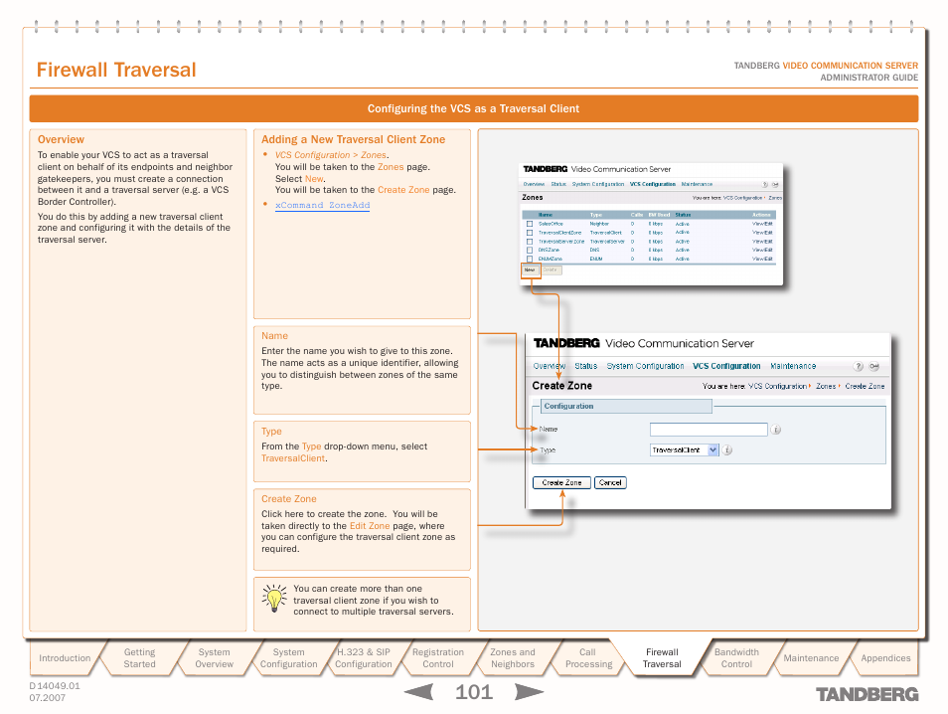Viewport: 948px width, 714px height.
Task: Click info icon beside Type dropdown
Action: [x=727, y=449]
